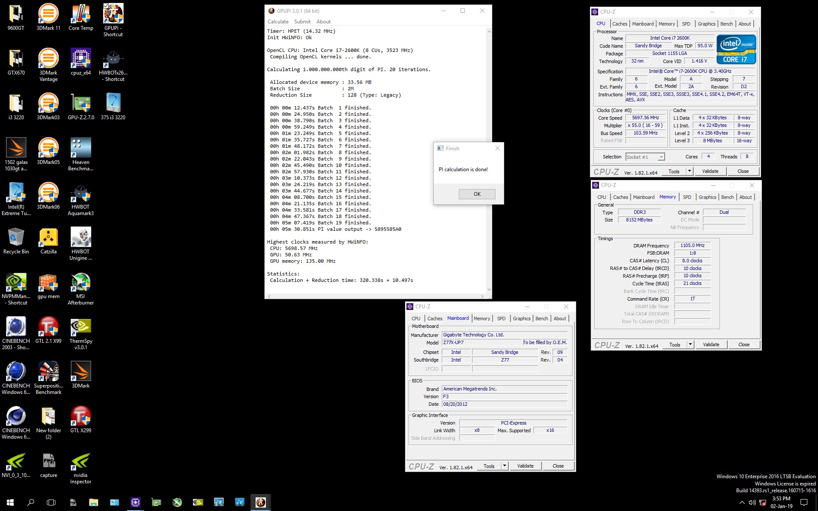The width and height of the screenshot is (818, 511).
Task: Launch Catzilla desktop icon
Action: coord(48,241)
